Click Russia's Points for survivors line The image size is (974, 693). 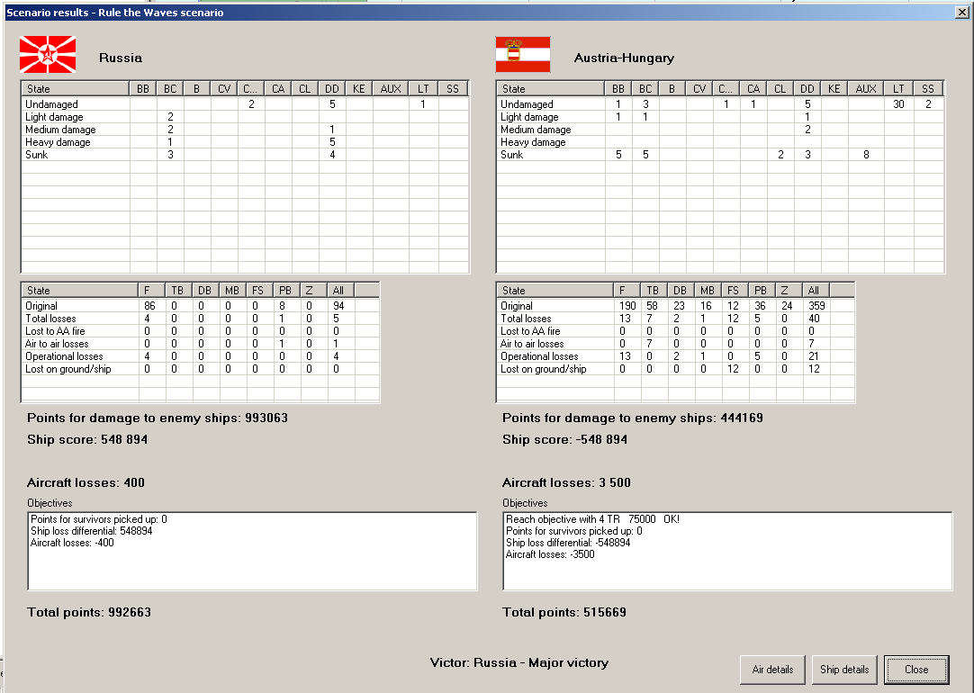point(99,519)
